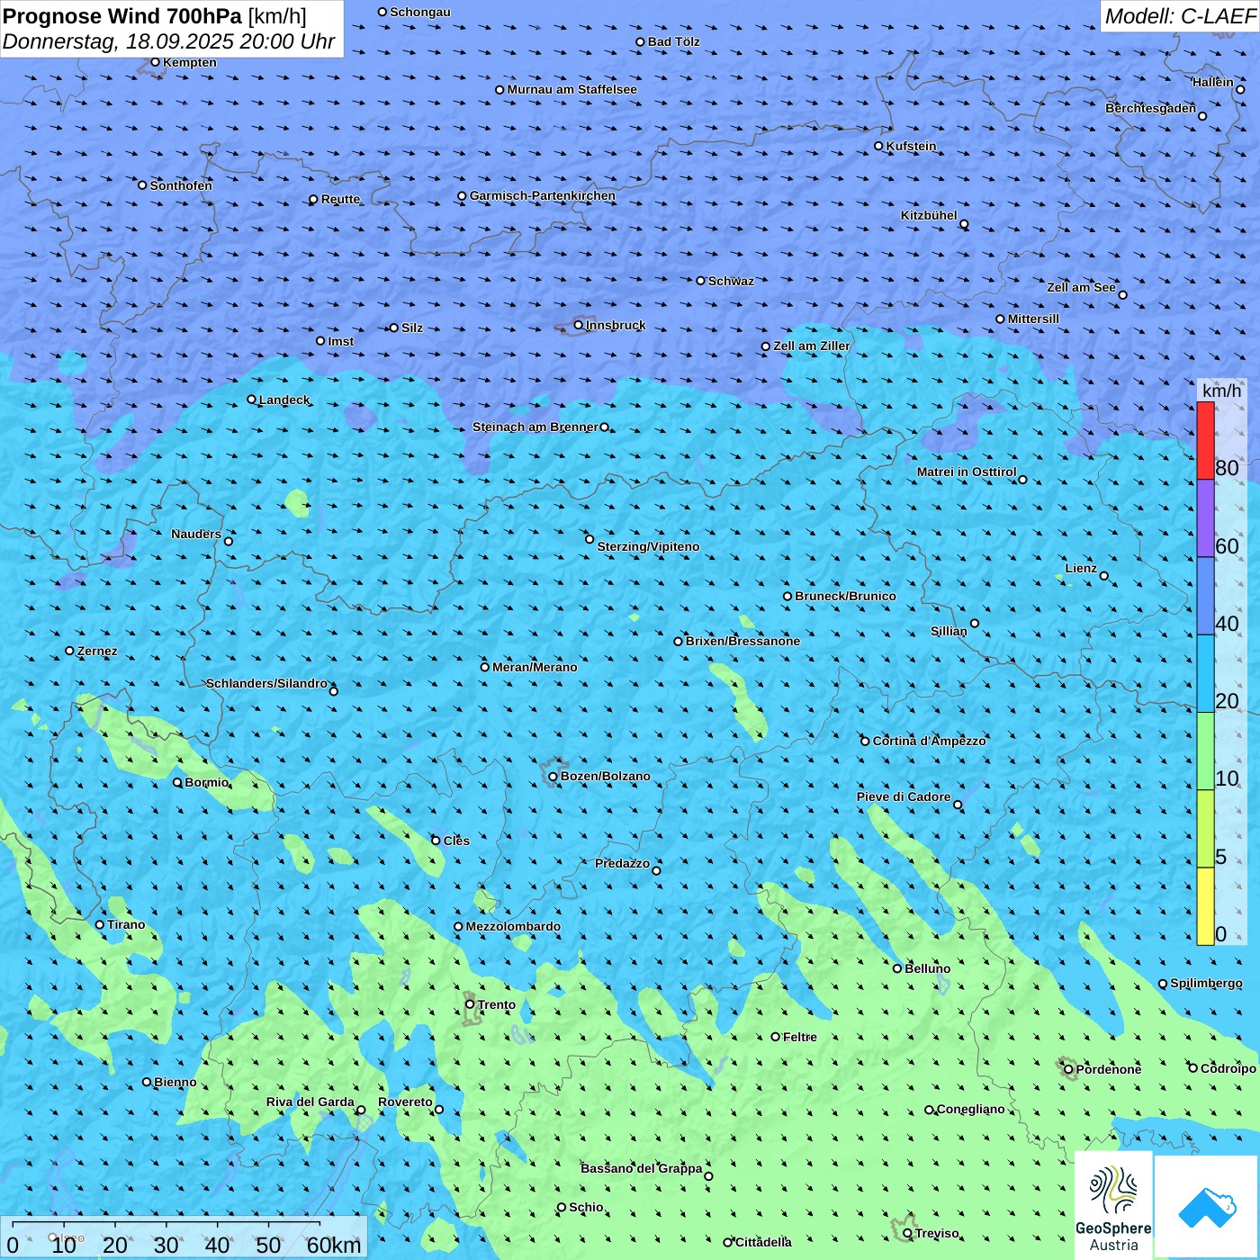Click the Imst label
The width and height of the screenshot is (1260, 1260).
point(341,341)
